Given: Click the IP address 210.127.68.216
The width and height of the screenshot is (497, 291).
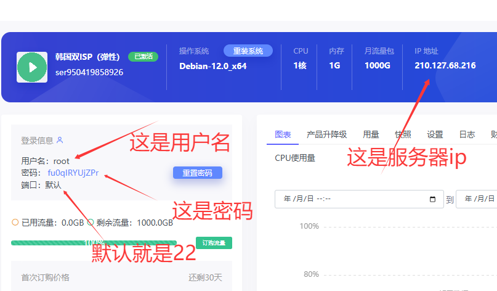Looking at the screenshot, I should [445, 66].
